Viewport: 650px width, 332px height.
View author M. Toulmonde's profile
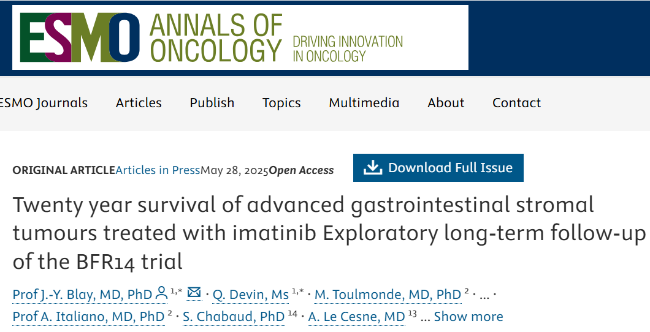click(387, 295)
